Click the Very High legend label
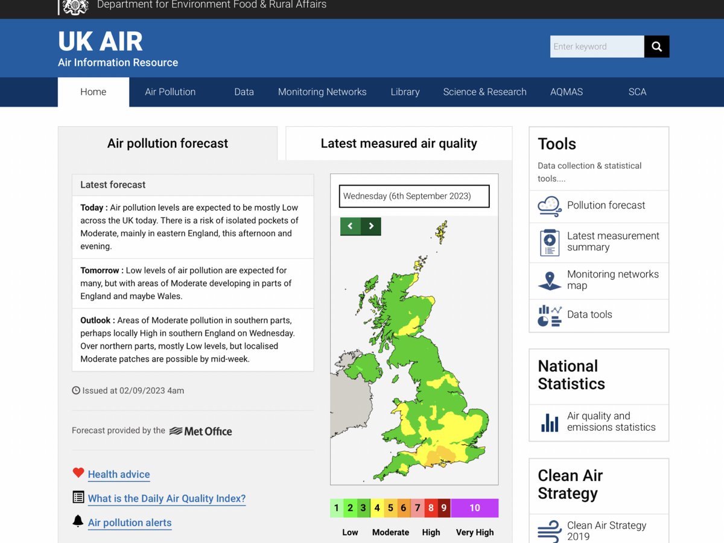The width and height of the screenshot is (724, 543). 475,532
